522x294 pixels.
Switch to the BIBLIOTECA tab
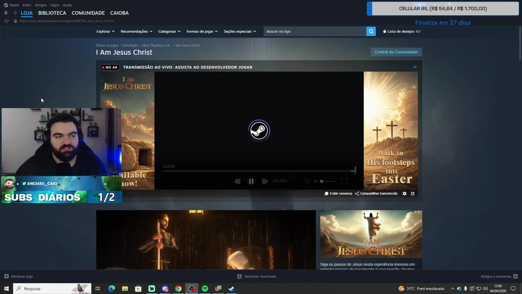click(x=52, y=13)
